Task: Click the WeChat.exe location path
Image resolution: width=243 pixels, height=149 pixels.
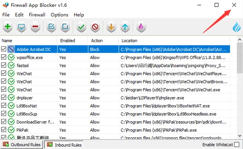Action: click(x=170, y=90)
